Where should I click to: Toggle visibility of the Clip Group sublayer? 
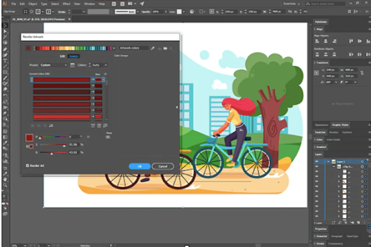tap(317, 167)
